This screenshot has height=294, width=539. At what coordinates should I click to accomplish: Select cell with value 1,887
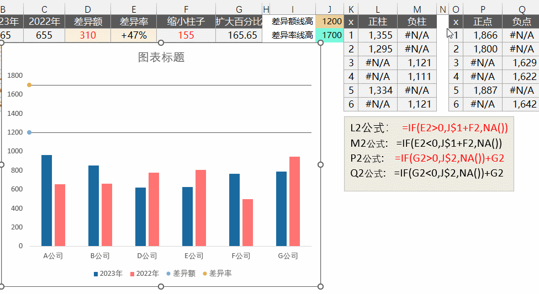coord(483,90)
